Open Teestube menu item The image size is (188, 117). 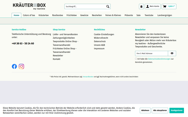(149, 15)
